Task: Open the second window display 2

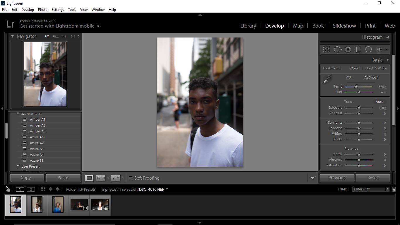Action: pyautogui.click(x=31, y=189)
